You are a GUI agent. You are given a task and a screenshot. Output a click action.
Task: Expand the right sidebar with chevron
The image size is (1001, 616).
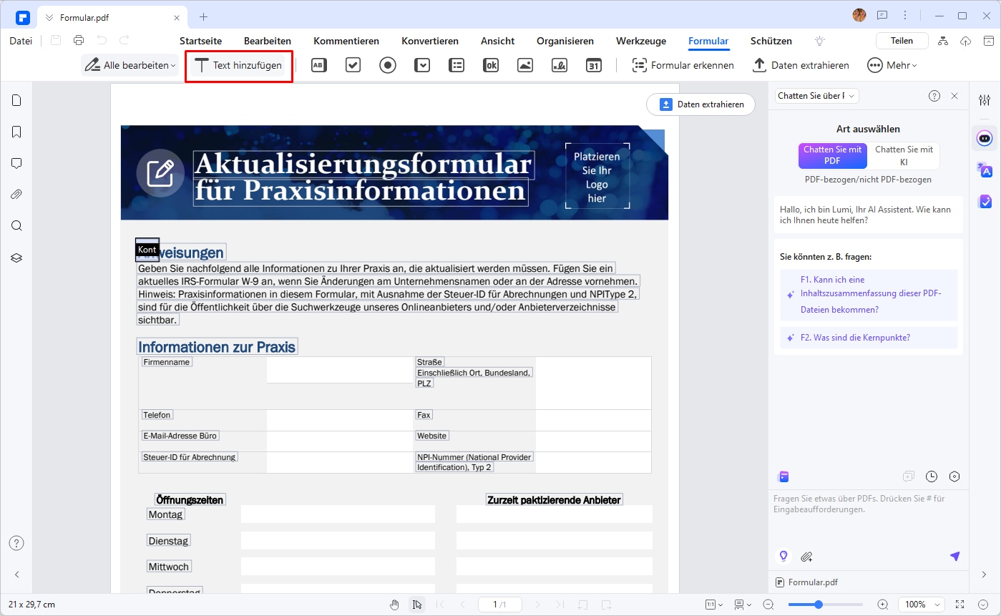point(985,575)
